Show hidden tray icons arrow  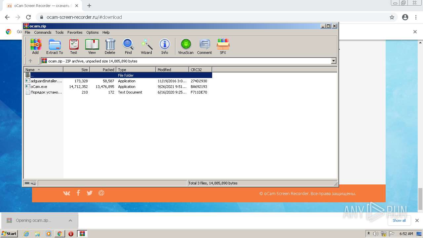click(x=368, y=234)
